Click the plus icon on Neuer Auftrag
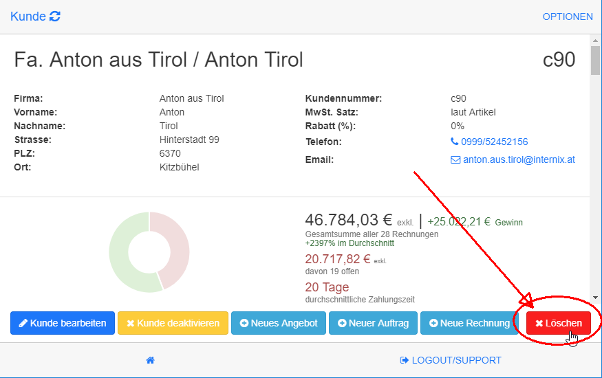The width and height of the screenshot is (602, 378). click(342, 323)
